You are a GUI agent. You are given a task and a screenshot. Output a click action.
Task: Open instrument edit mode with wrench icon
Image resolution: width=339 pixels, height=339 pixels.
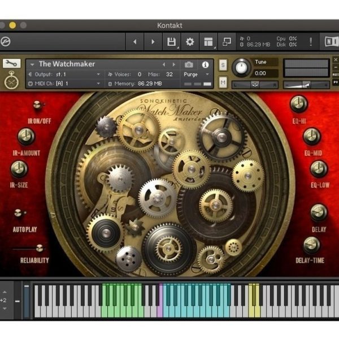coord(11,63)
